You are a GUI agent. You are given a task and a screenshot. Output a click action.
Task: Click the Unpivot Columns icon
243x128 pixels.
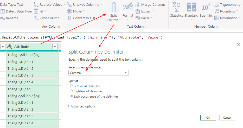click(x=69, y=4)
